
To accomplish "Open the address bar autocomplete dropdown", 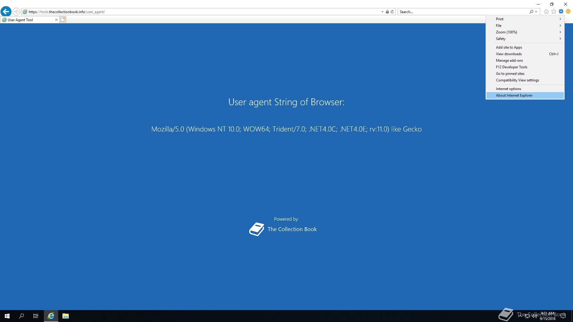I will point(382,12).
